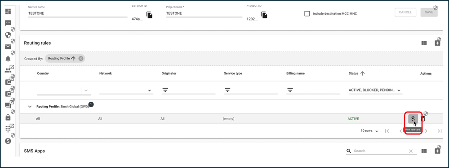Click the SAVE button

[429, 12]
